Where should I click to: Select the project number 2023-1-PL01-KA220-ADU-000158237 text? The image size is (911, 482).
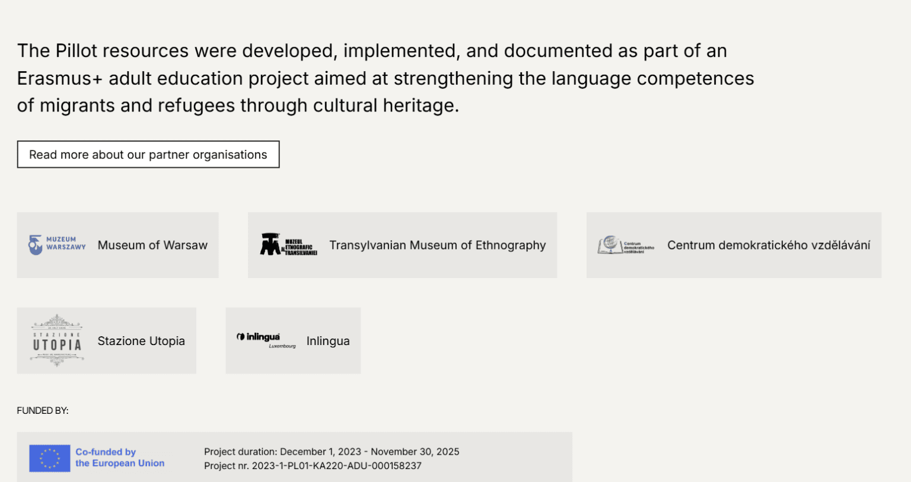[336, 466]
